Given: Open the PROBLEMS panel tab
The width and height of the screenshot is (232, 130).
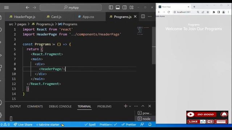Looking at the screenshot, I should pyautogui.click(x=104, y=107).
